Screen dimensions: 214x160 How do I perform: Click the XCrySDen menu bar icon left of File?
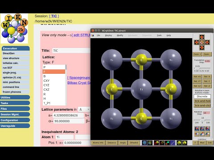tap(93, 36)
